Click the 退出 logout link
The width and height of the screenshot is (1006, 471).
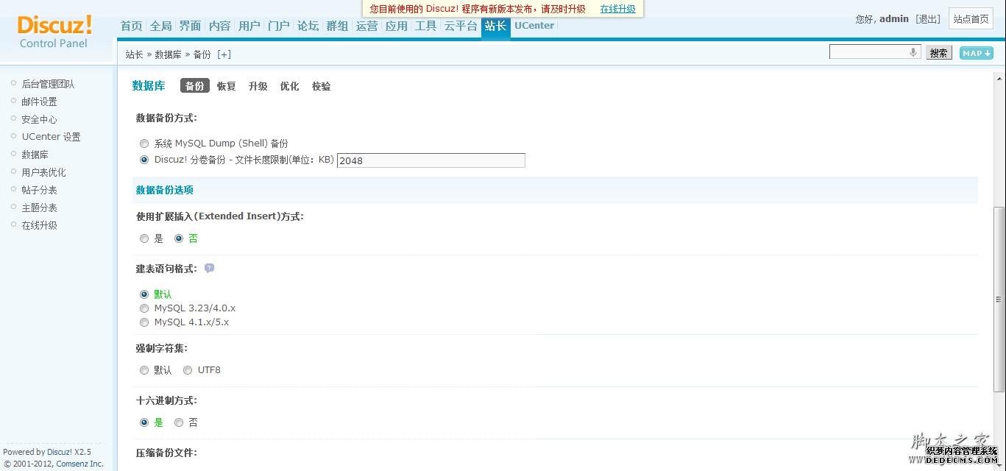pos(928,19)
